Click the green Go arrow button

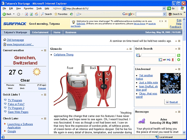click(169, 9)
